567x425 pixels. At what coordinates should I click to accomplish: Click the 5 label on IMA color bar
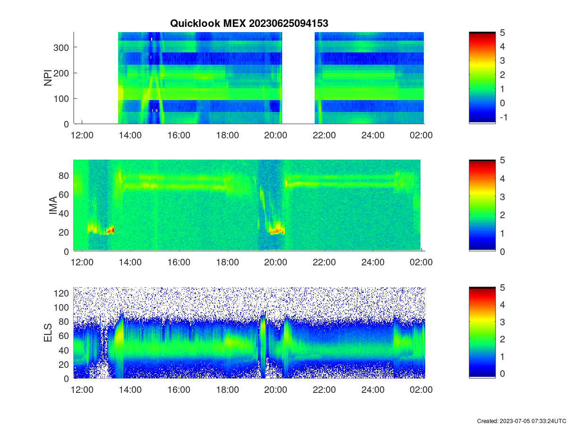(x=502, y=160)
